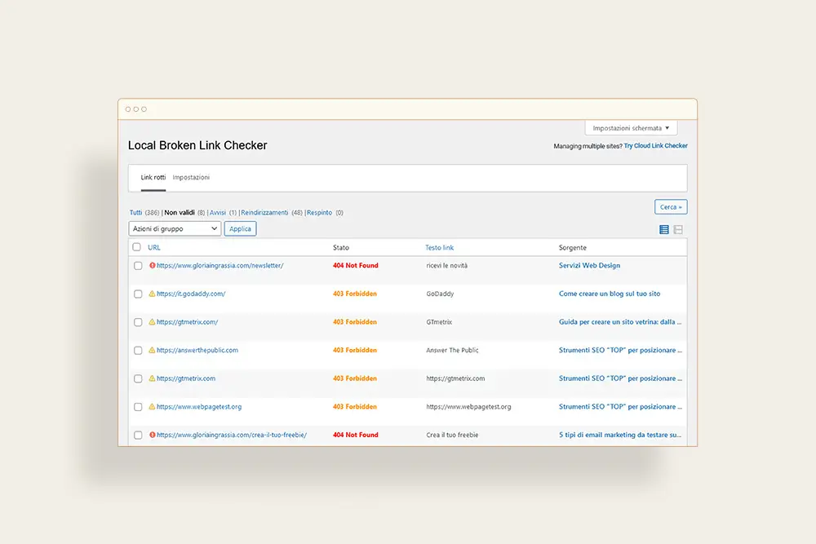
Task: Filter by Reindirizzamenti
Action: pyautogui.click(x=264, y=213)
